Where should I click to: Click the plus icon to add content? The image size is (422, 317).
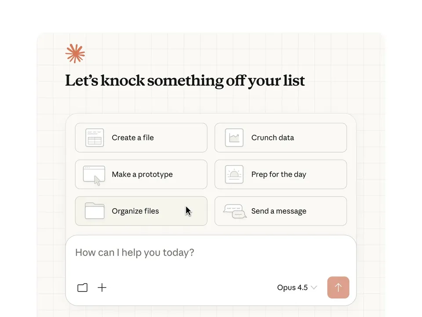[x=102, y=288]
